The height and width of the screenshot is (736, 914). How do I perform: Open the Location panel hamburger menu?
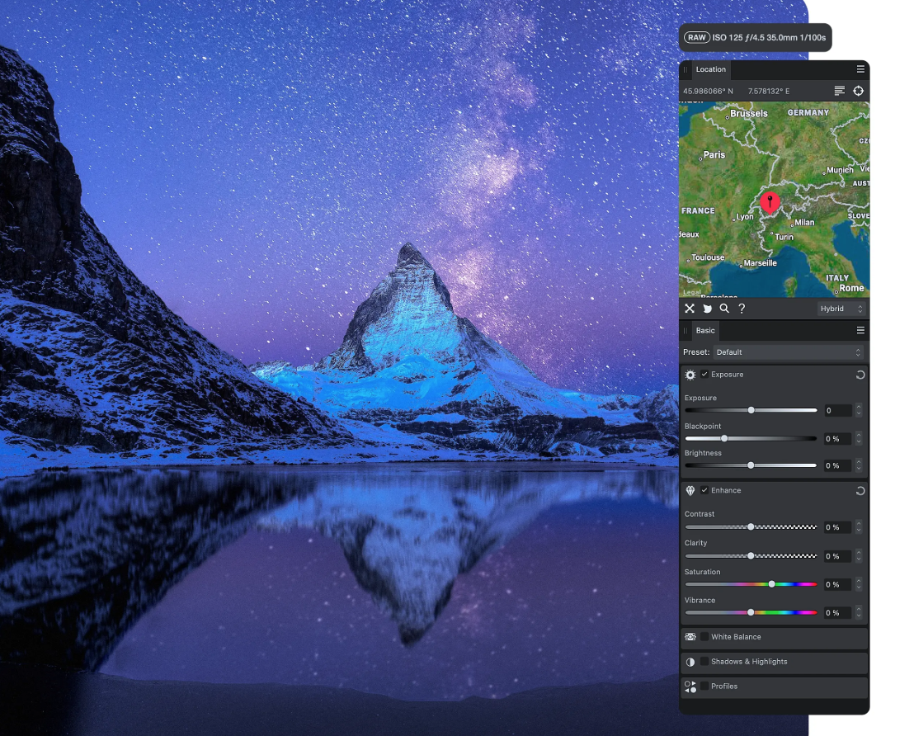[x=860, y=69]
